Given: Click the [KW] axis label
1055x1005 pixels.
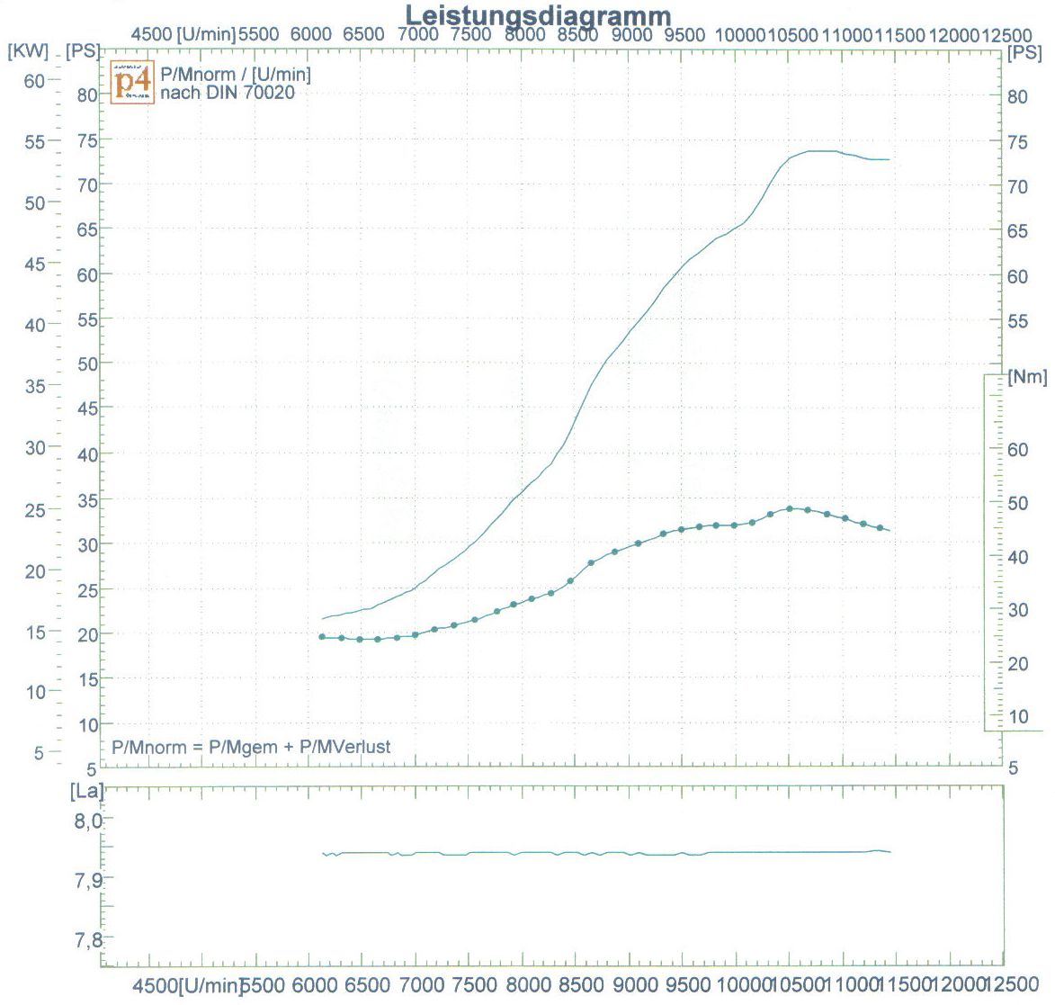Looking at the screenshot, I should tap(28, 52).
